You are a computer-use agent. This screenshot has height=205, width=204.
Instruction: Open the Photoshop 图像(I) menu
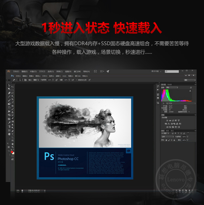[31, 76]
